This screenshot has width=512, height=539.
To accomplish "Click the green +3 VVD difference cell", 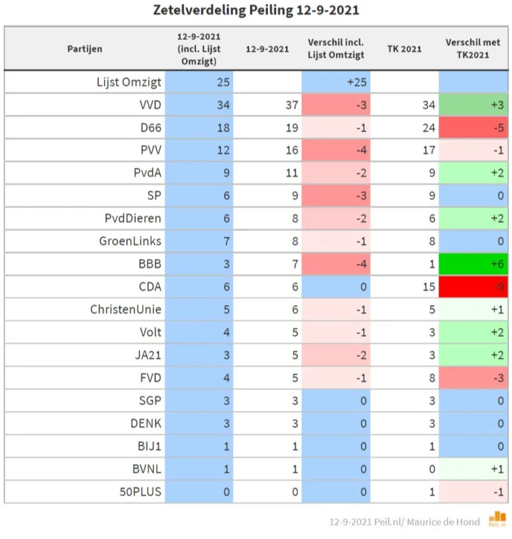I will click(473, 105).
